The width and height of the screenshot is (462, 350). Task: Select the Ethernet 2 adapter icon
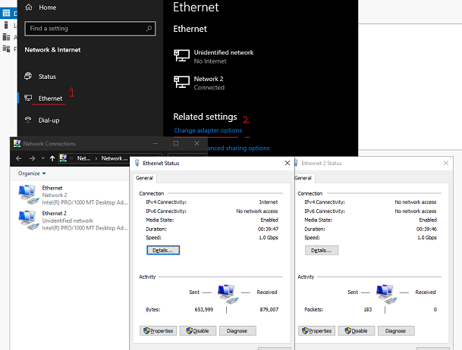(x=28, y=220)
